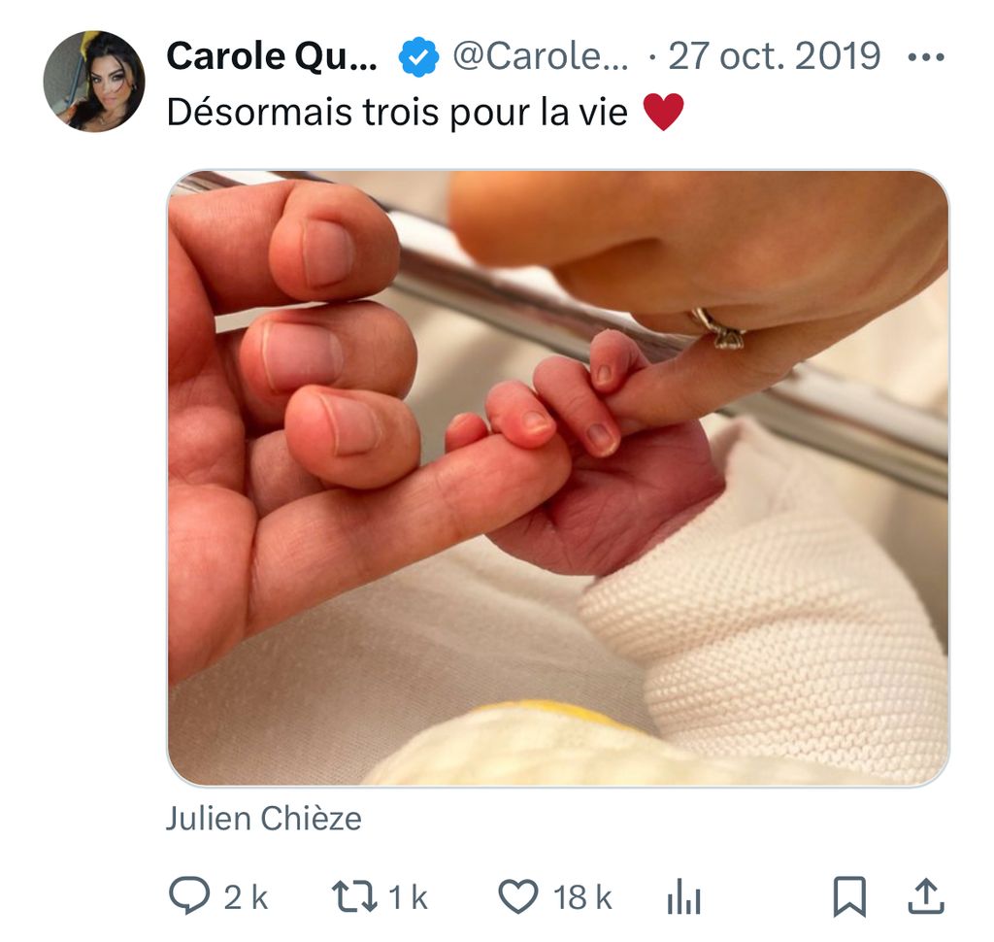
Task: Click the "Julien Chièze" photo caption
Action: click(263, 819)
